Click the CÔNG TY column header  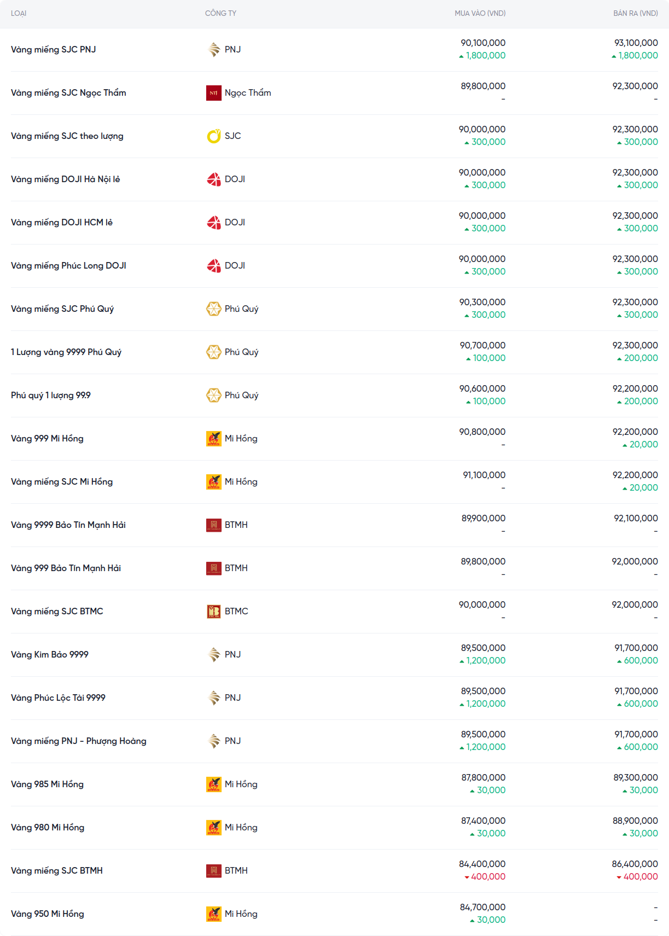tap(220, 13)
